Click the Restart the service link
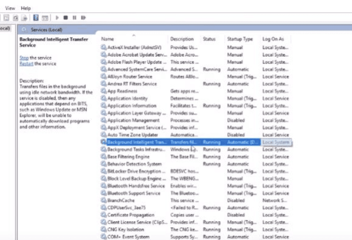352x240 pixels. 26,64
